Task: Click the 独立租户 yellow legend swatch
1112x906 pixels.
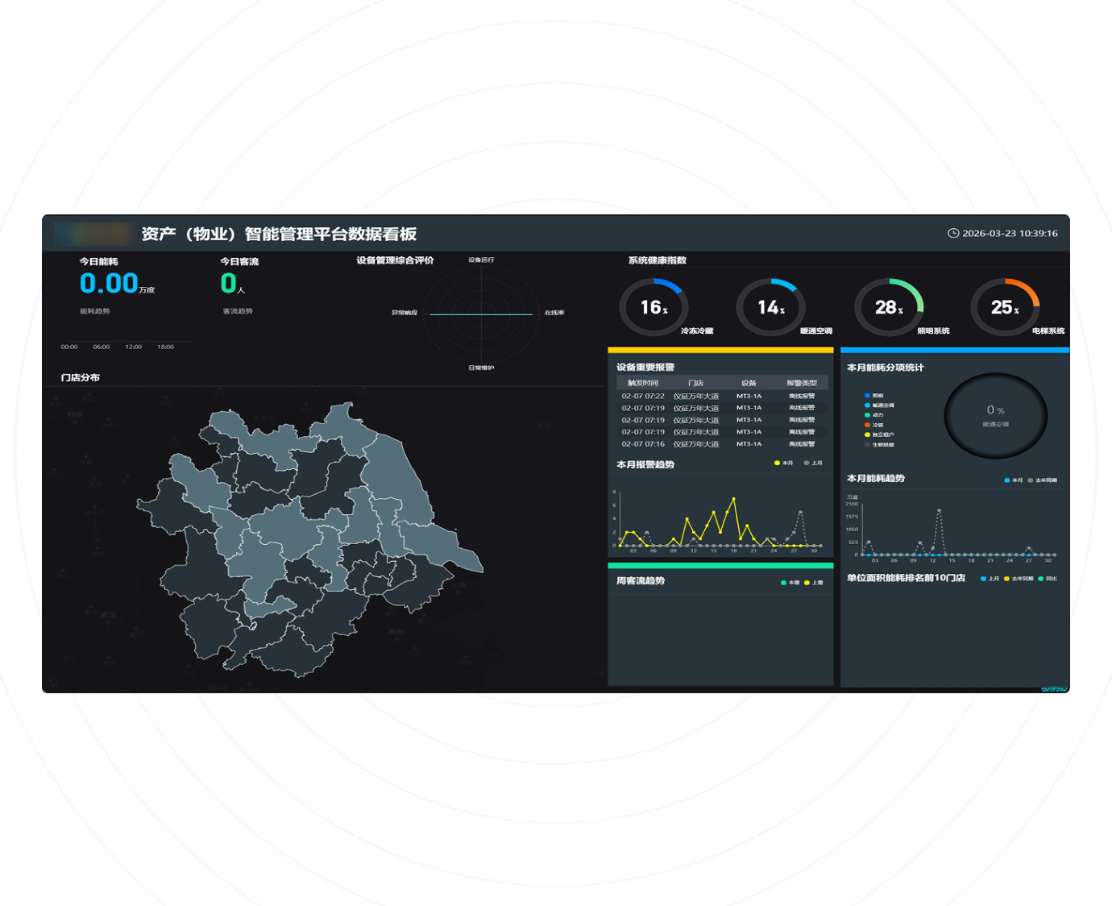Action: pyautogui.click(x=868, y=434)
